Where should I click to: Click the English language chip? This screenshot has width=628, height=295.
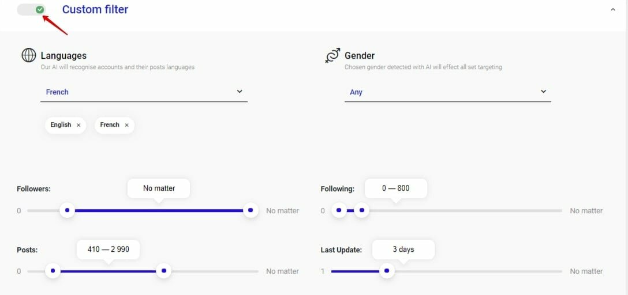61,125
